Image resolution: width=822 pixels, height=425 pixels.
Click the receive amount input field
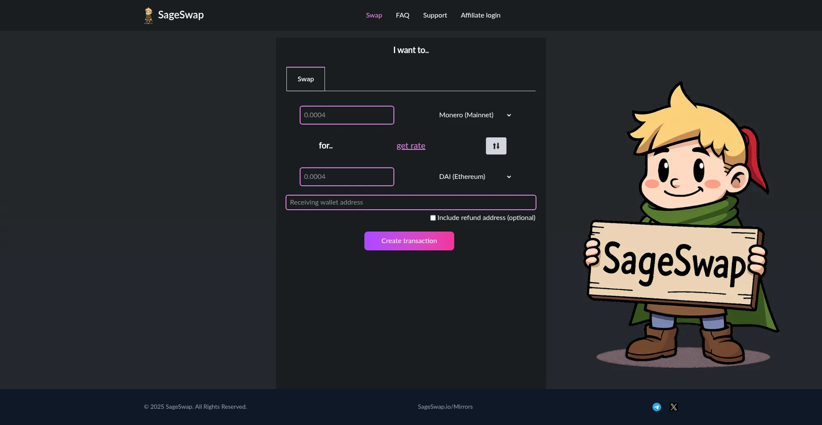pyautogui.click(x=347, y=176)
